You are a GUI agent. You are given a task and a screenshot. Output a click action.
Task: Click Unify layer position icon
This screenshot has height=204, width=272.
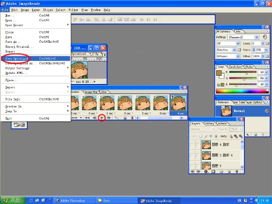pos(231,136)
